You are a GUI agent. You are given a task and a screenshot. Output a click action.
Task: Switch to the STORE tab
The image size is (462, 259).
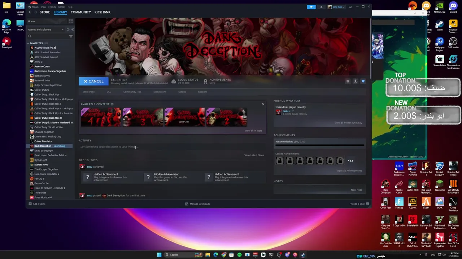click(45, 12)
